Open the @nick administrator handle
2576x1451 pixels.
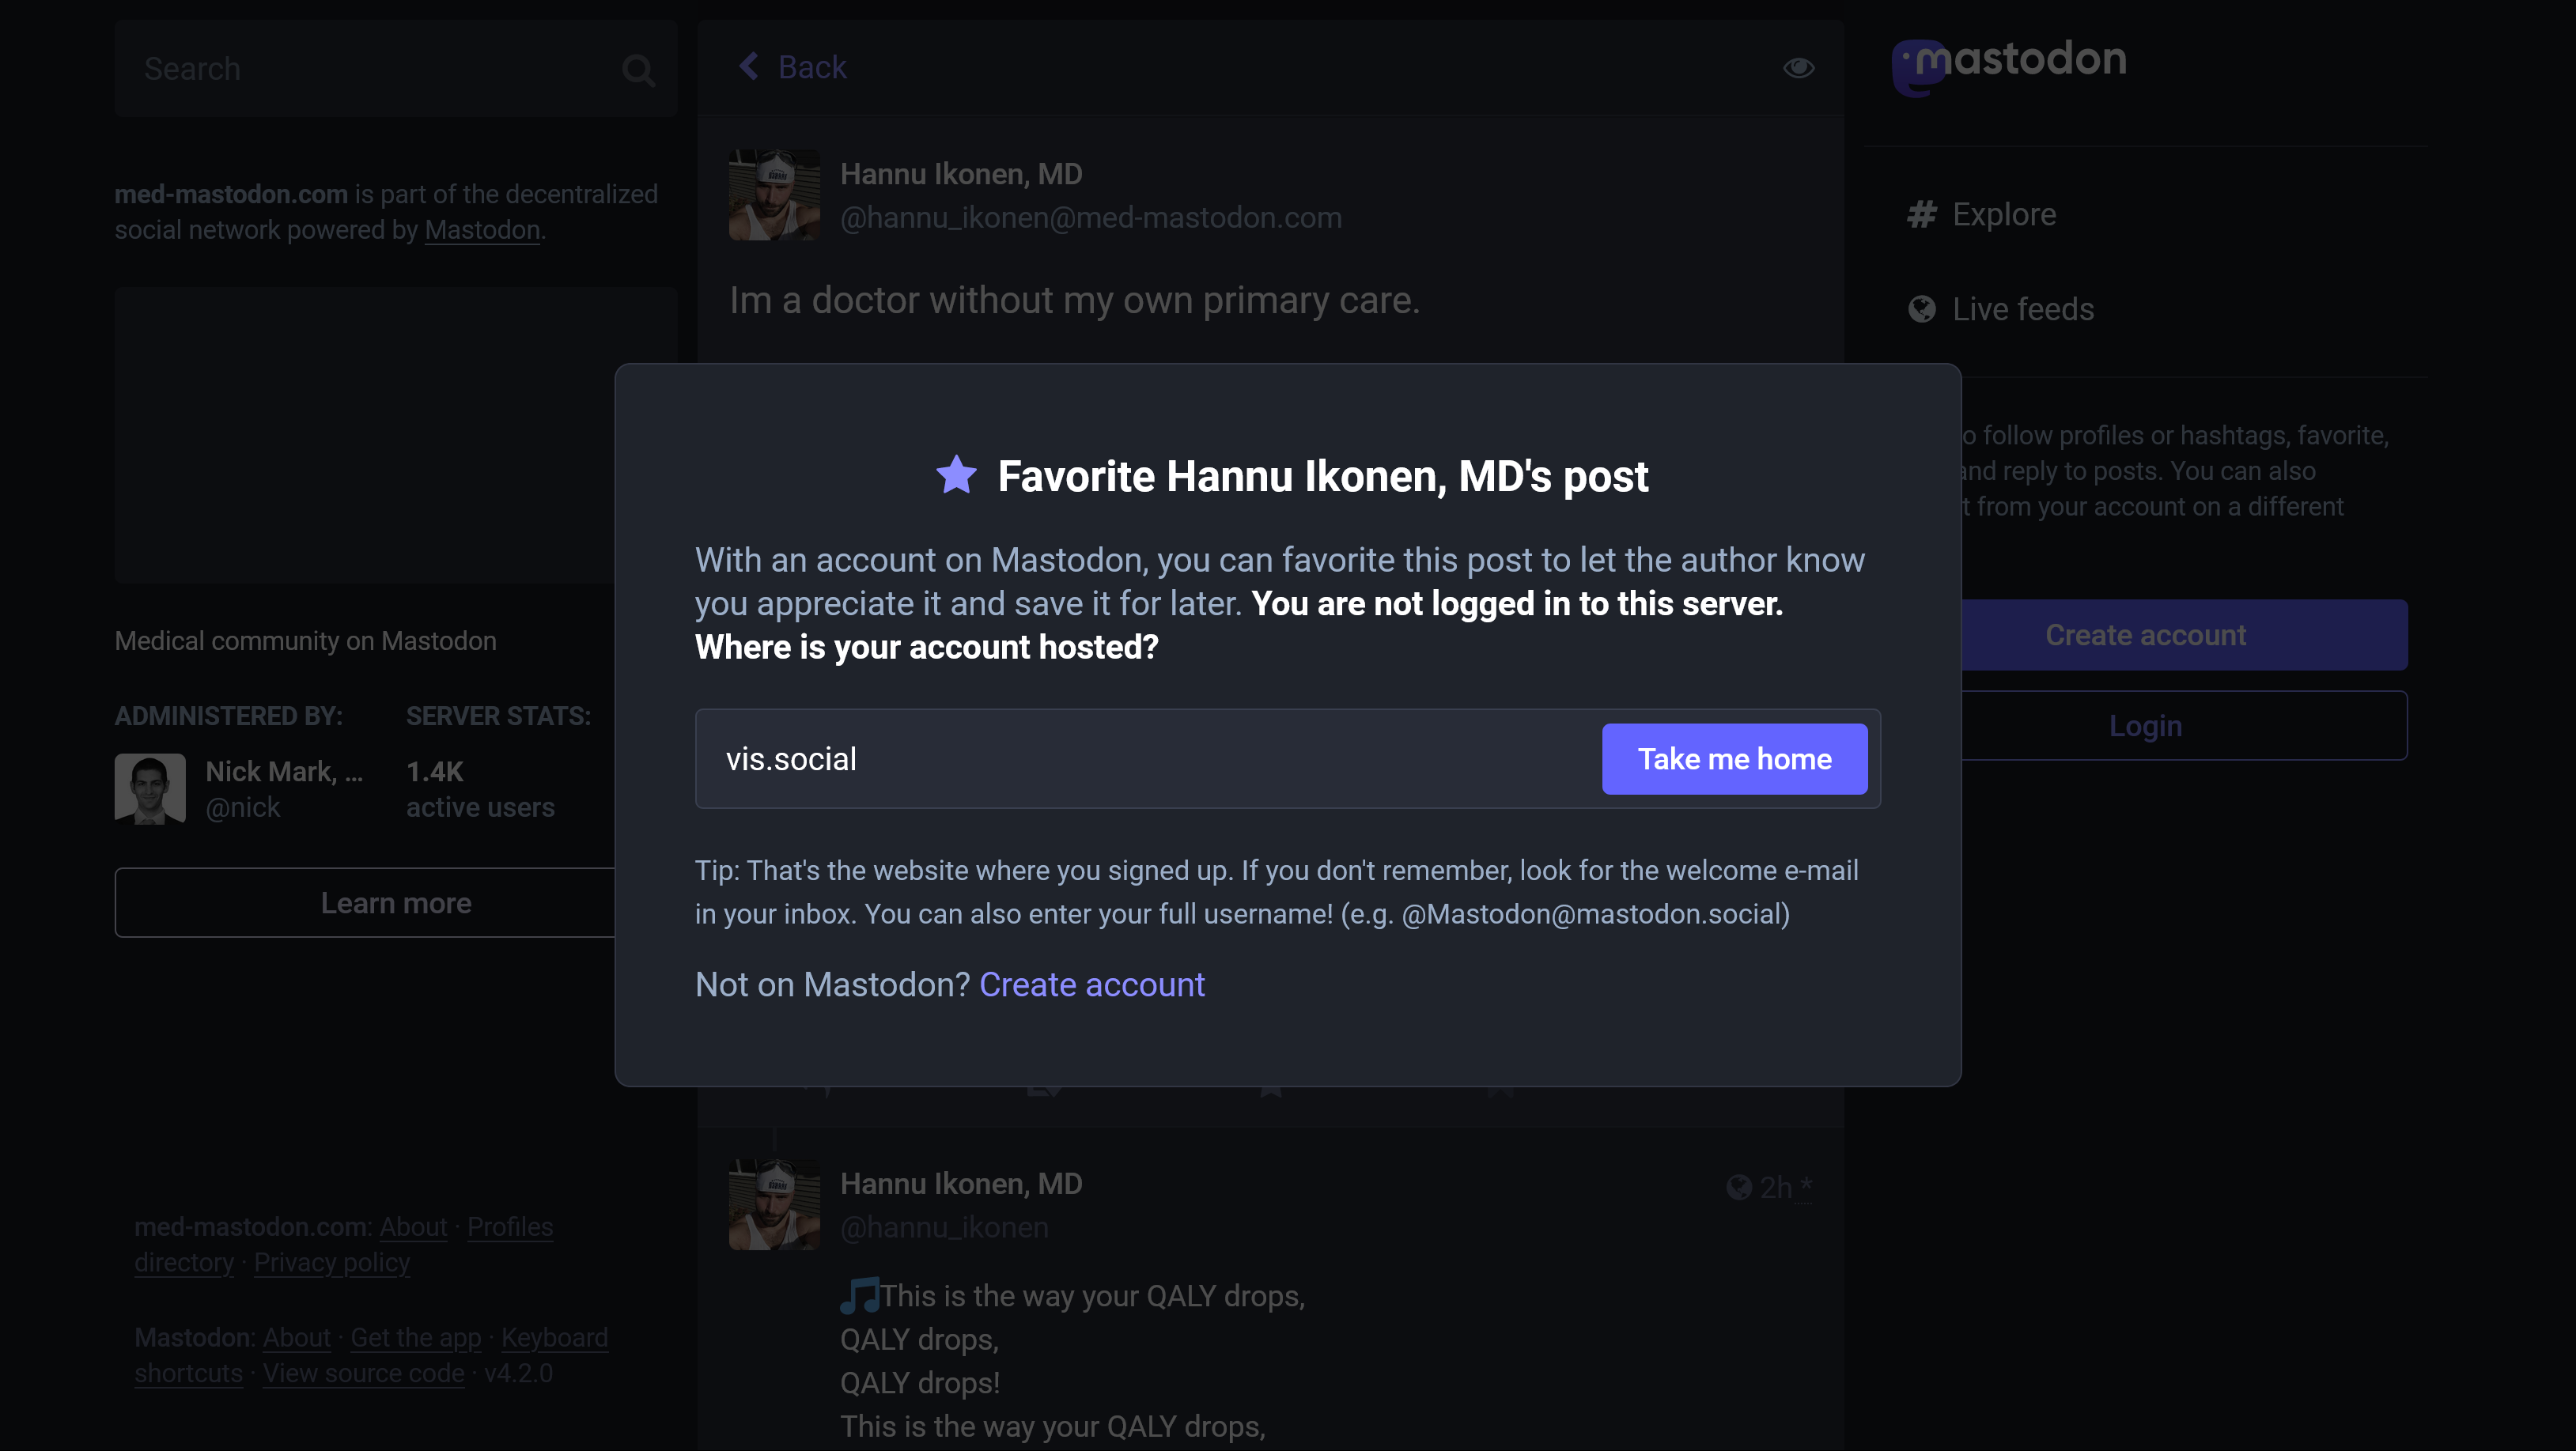(243, 807)
